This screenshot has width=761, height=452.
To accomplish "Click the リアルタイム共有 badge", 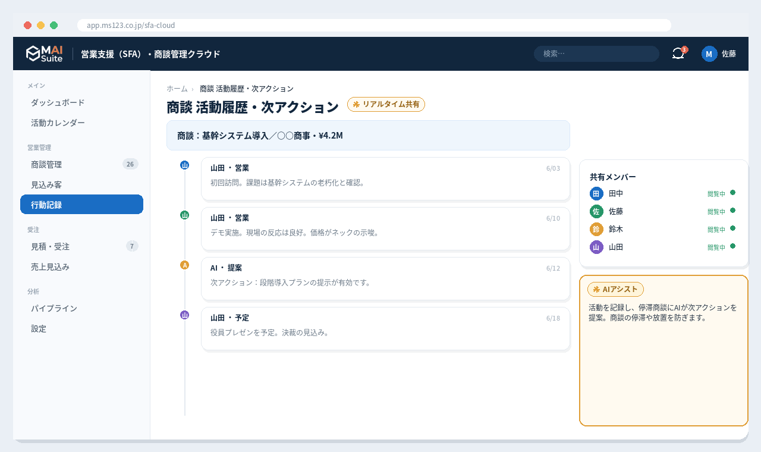I will 386,104.
